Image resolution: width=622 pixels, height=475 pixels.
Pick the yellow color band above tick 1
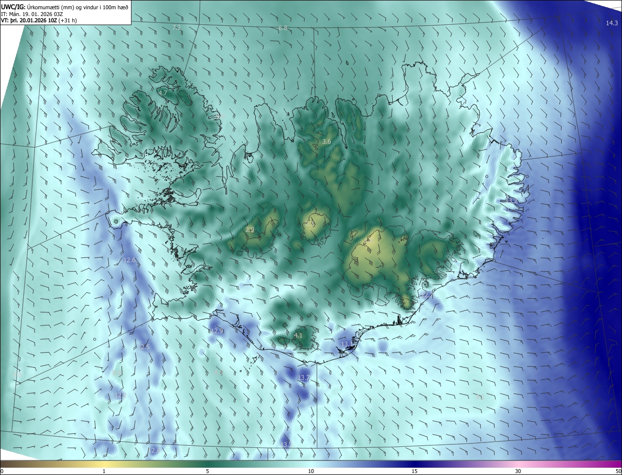(x=104, y=464)
